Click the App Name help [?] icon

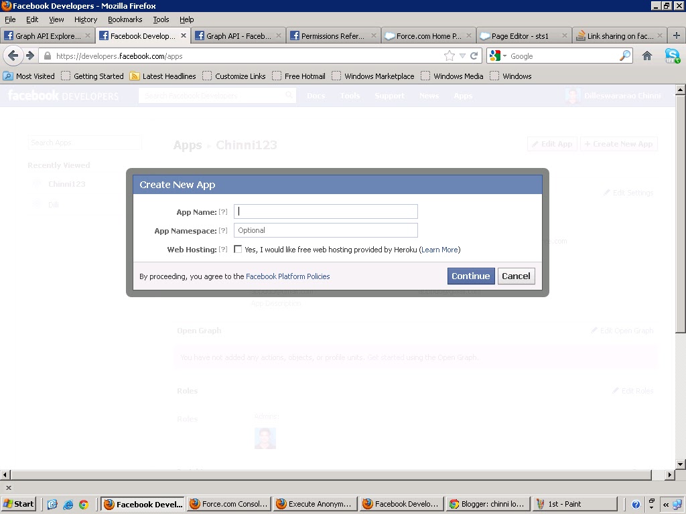coord(223,211)
